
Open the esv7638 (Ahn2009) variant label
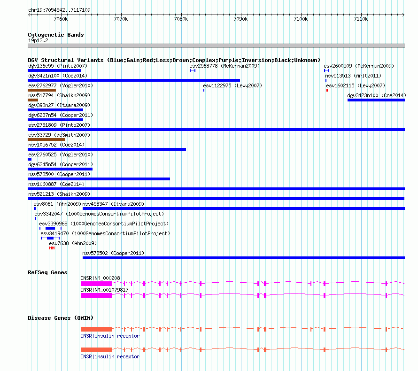tap(73, 243)
